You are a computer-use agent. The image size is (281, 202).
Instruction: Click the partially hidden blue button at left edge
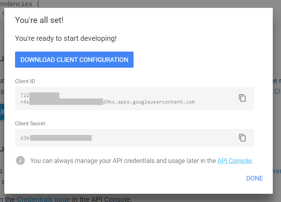pos(2,112)
